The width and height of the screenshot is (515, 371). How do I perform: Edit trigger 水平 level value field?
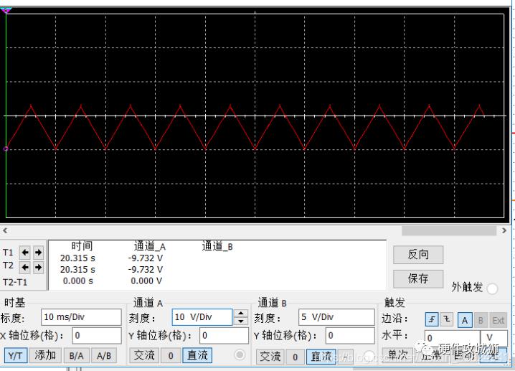pyautogui.click(x=452, y=338)
